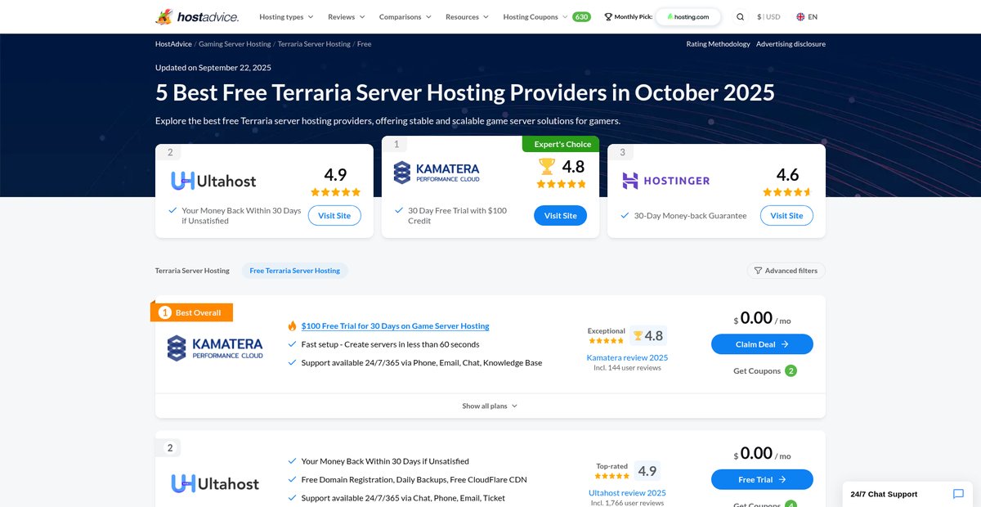Click the Ultahost logo in top card
This screenshot has height=507, width=981.
pyautogui.click(x=213, y=181)
